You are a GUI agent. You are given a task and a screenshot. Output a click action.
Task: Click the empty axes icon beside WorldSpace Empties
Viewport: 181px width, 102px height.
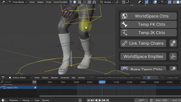(x=173, y=57)
